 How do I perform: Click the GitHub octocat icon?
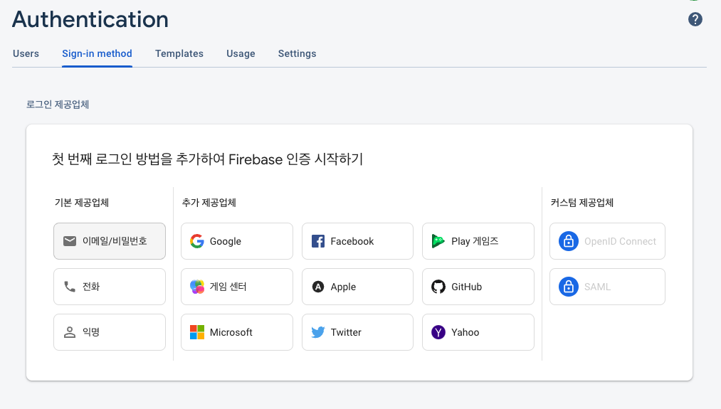coord(438,287)
